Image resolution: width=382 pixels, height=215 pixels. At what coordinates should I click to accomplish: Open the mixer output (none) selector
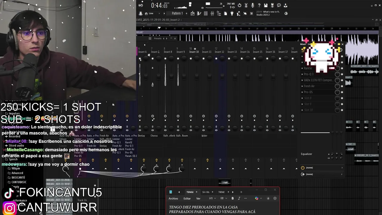322,174
